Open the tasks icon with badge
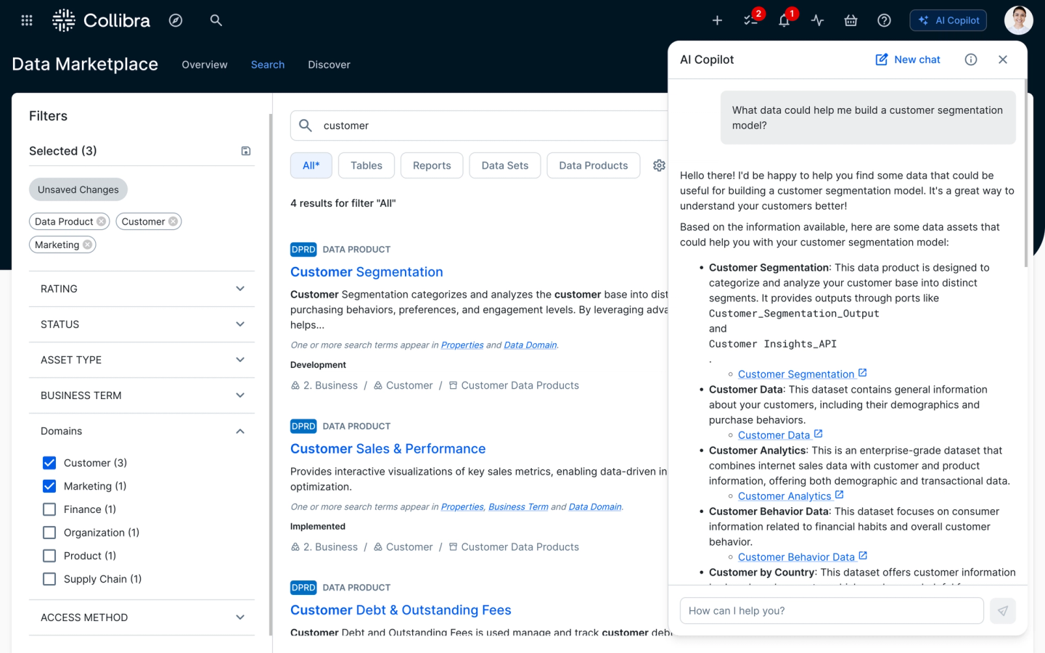 pos(750,20)
